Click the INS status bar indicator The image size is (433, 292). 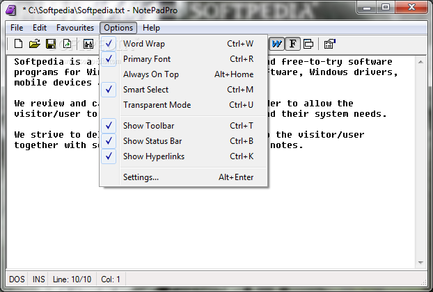pyautogui.click(x=39, y=279)
